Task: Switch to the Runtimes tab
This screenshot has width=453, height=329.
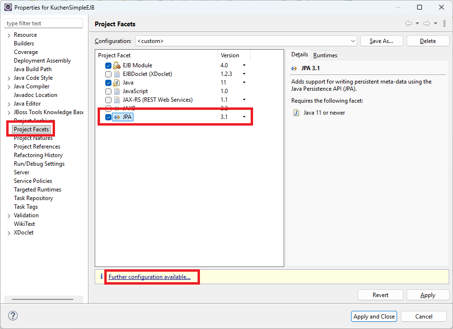Action: point(325,55)
